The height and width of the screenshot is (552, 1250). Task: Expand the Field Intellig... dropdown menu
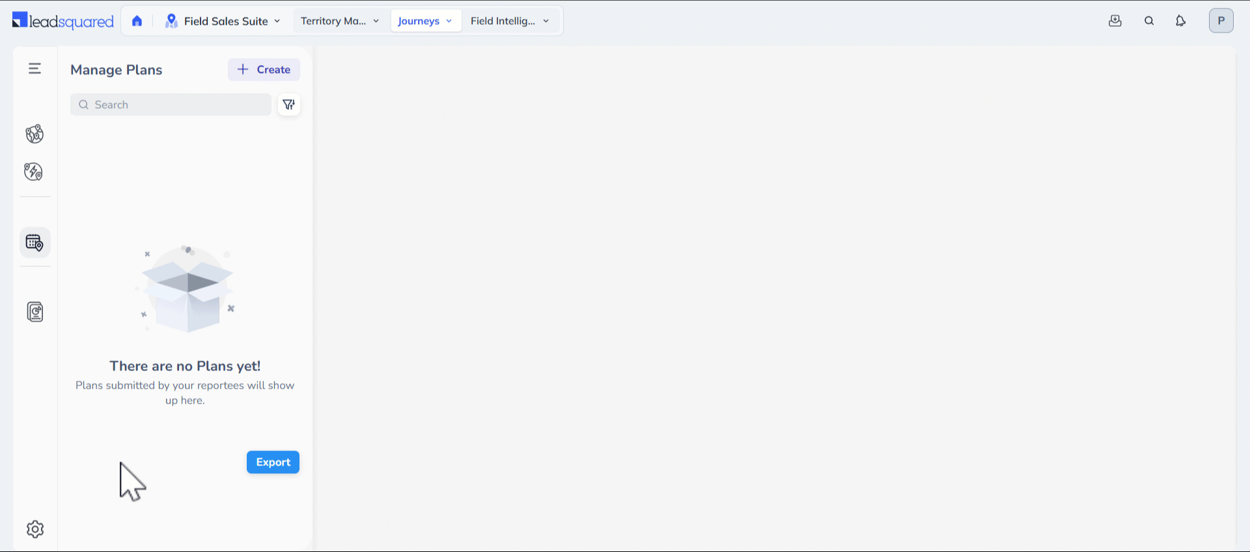point(510,21)
